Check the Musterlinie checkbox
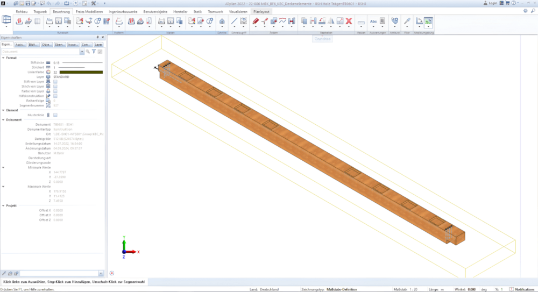The width and height of the screenshot is (538, 292). (55, 115)
